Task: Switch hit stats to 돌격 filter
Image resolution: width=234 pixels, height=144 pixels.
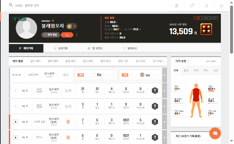Action: [186, 70]
